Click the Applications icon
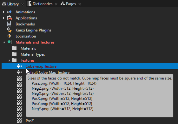 pyautogui.click(x=9, y=18)
